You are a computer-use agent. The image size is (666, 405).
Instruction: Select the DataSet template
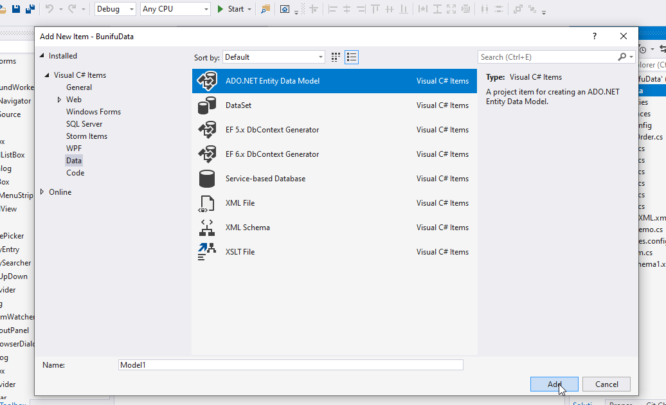tap(334, 105)
